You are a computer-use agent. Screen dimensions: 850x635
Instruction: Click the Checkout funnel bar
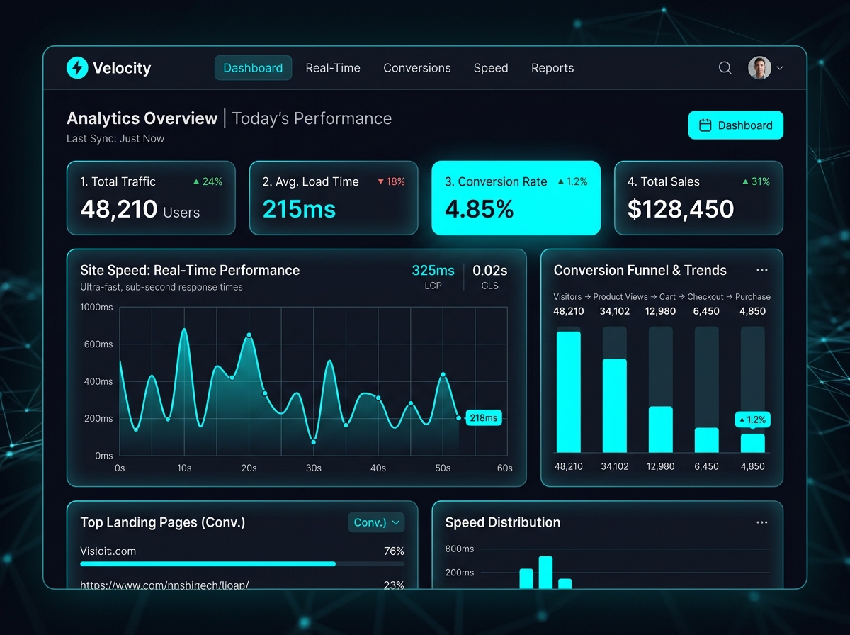pyautogui.click(x=707, y=440)
